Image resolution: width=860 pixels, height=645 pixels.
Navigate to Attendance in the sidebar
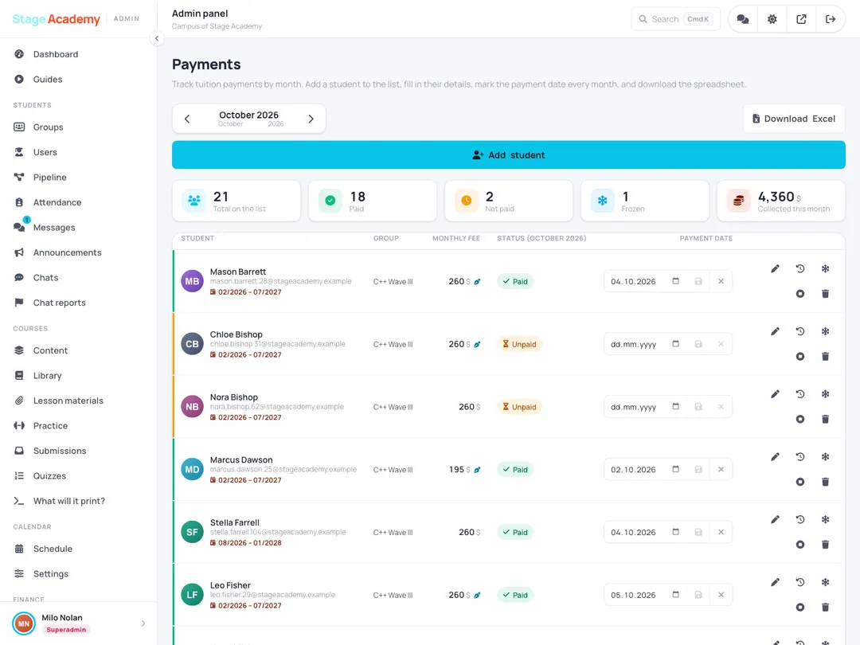coord(78,202)
